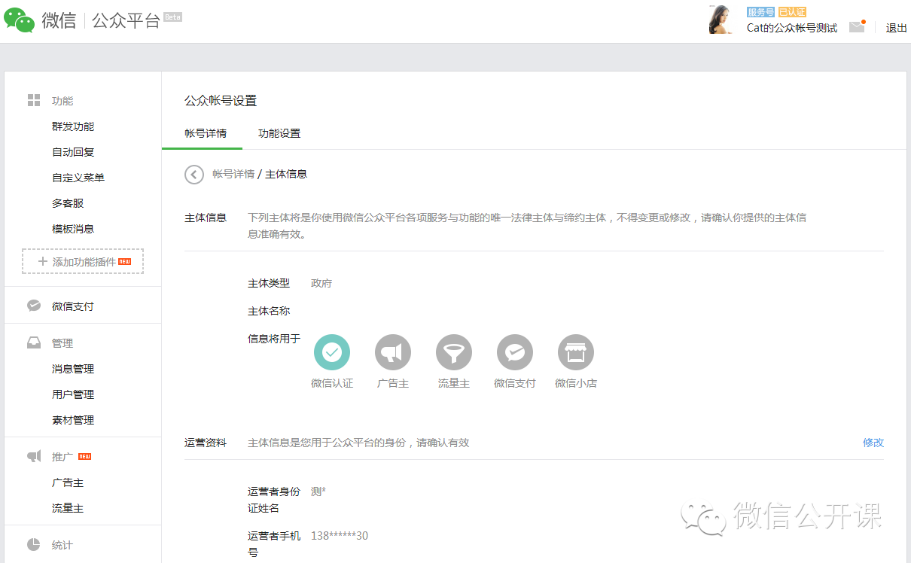
Task: Open 素材管理 in the sidebar
Action: tap(73, 420)
